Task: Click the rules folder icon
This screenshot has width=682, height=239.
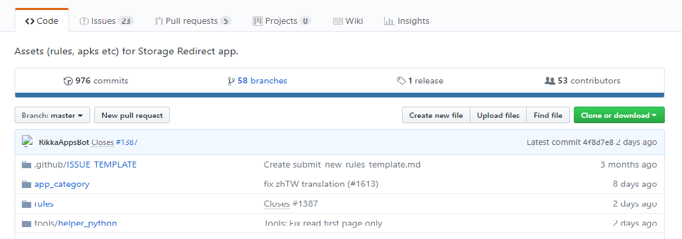Action: coord(27,204)
